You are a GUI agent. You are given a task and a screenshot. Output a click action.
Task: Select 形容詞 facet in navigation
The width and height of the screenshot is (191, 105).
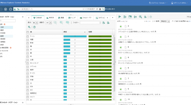(3, 33)
